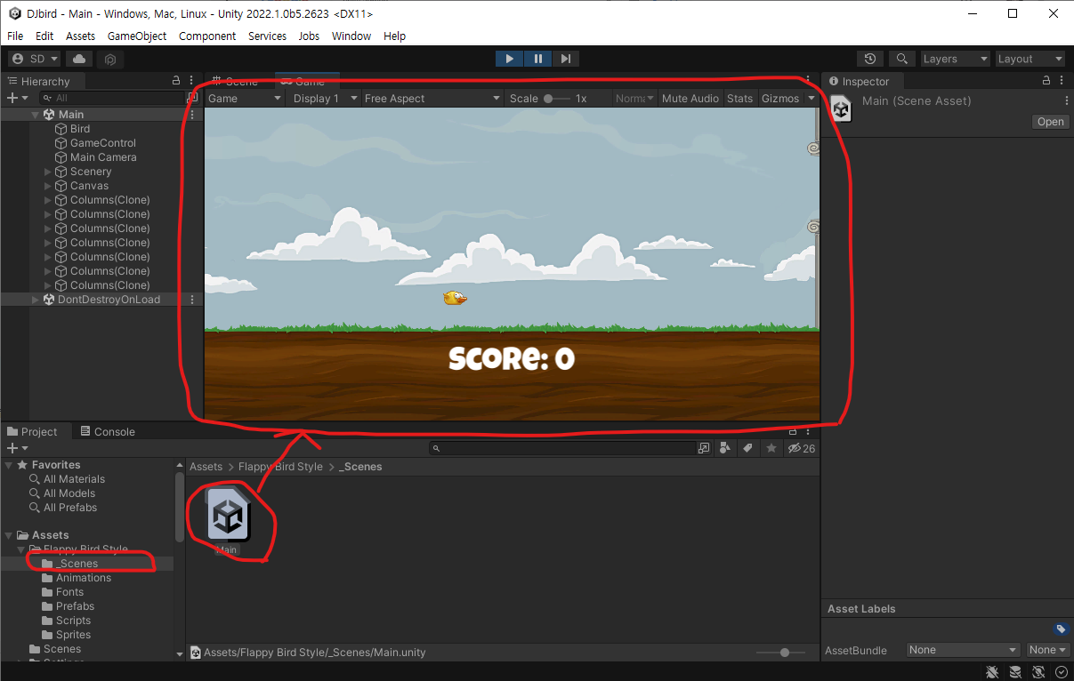Click the Step frame button

tap(566, 59)
